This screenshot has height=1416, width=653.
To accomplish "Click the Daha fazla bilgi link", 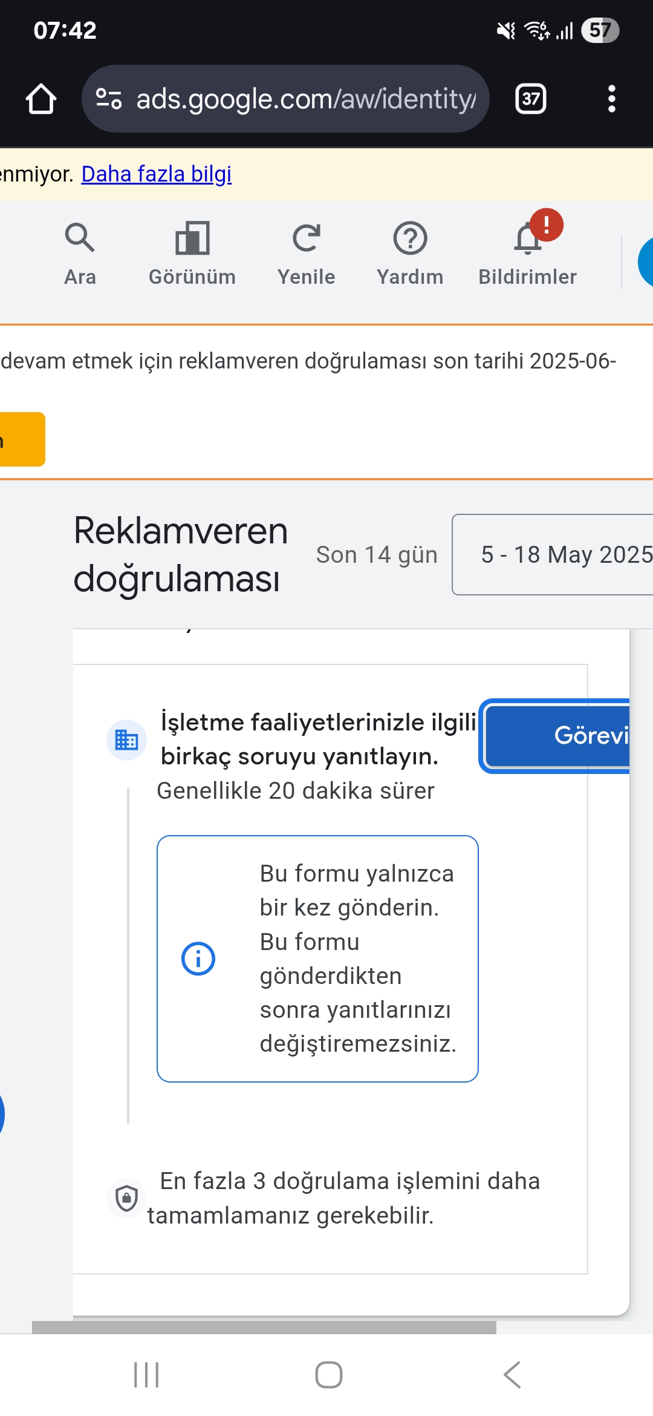I will tap(157, 174).
